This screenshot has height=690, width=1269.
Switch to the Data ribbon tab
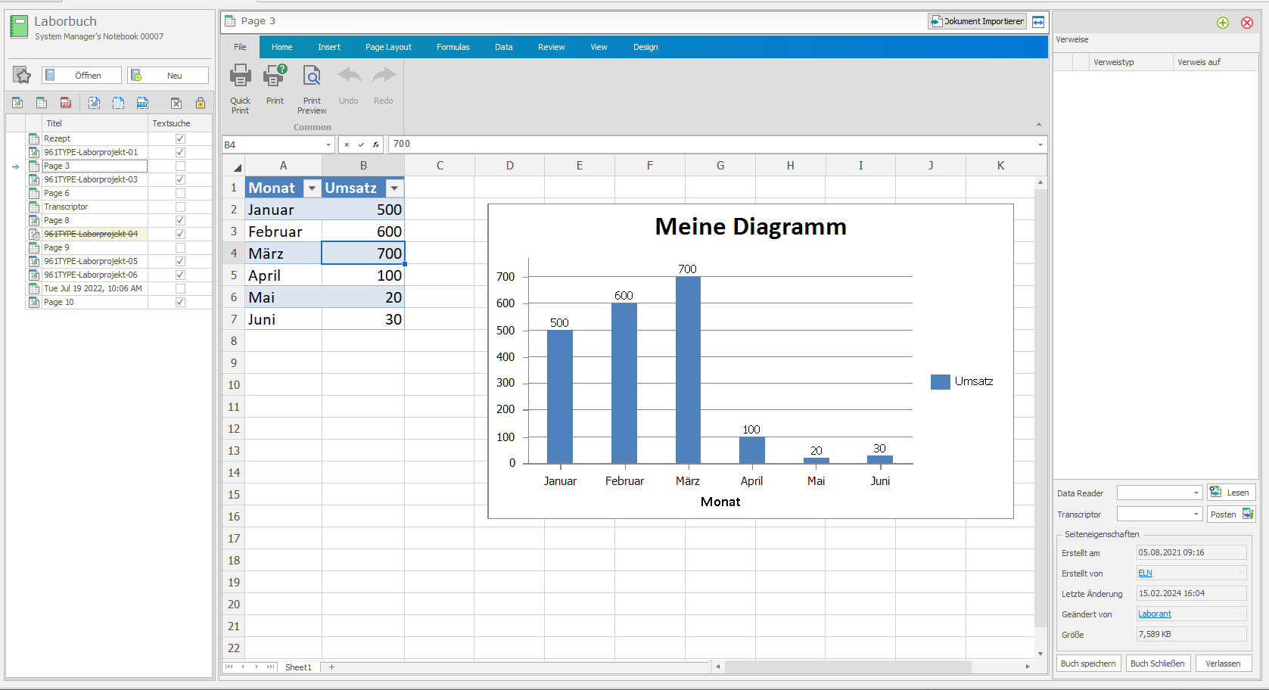[504, 47]
